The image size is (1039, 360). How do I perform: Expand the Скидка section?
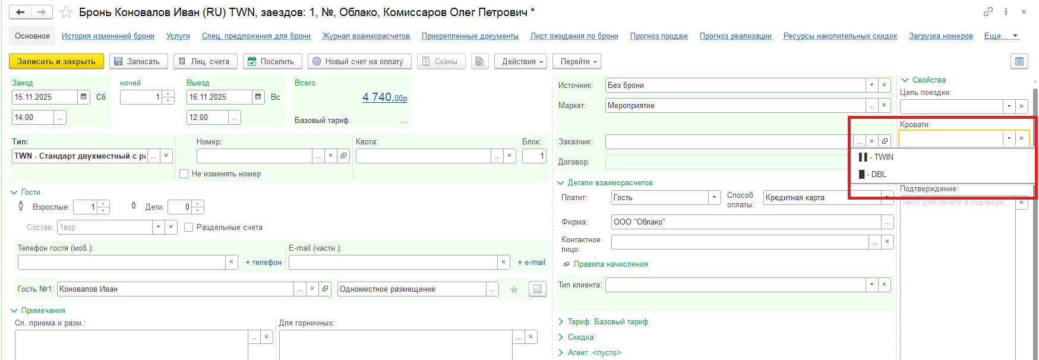pos(561,337)
